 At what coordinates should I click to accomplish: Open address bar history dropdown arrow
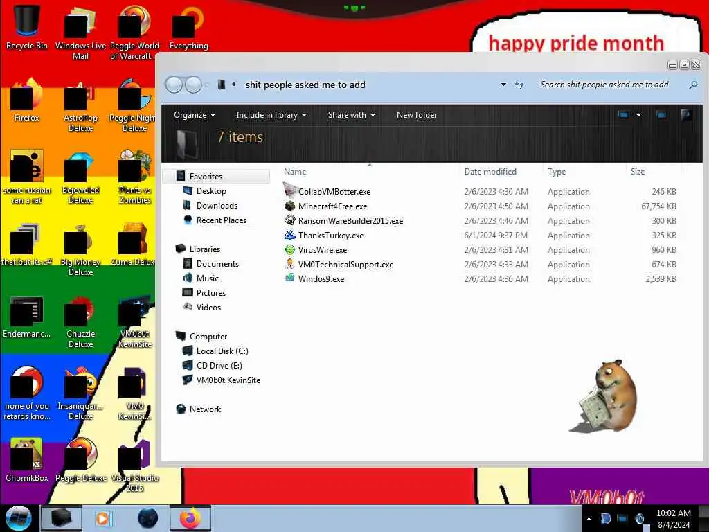[503, 85]
